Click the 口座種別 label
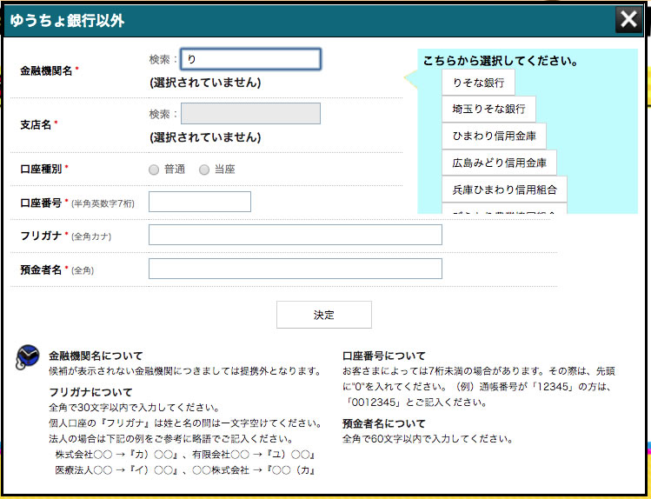The image size is (651, 499). coord(41,169)
